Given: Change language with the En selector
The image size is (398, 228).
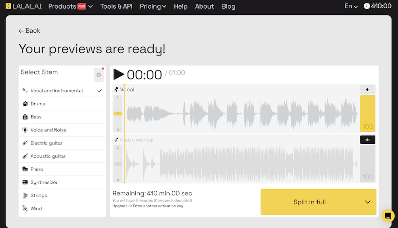Looking at the screenshot, I should [x=351, y=6].
